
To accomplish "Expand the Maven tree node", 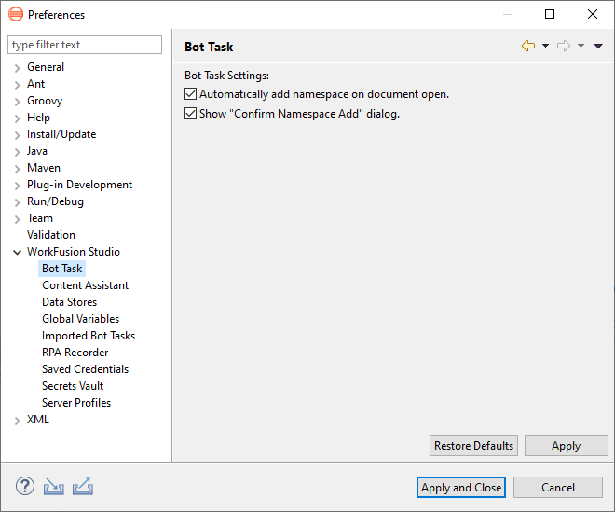I will 17,169.
